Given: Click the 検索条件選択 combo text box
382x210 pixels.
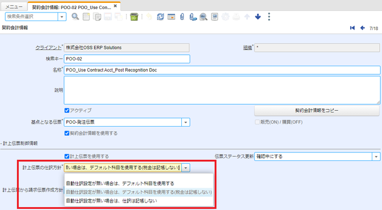Looking at the screenshot, I should (32, 17).
